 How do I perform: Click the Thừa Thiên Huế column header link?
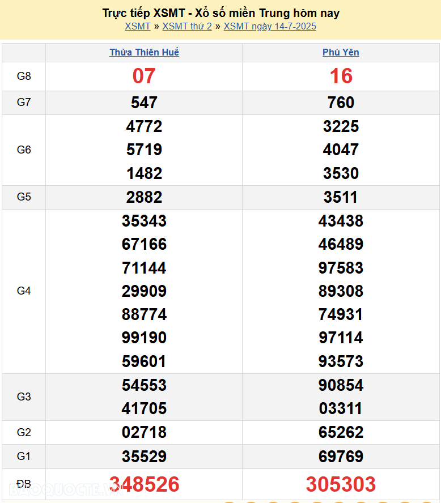[x=144, y=52]
